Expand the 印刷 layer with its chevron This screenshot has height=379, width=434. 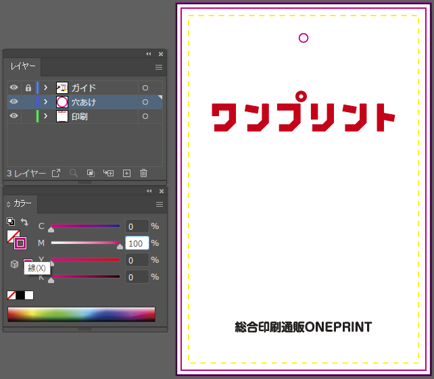click(x=46, y=116)
